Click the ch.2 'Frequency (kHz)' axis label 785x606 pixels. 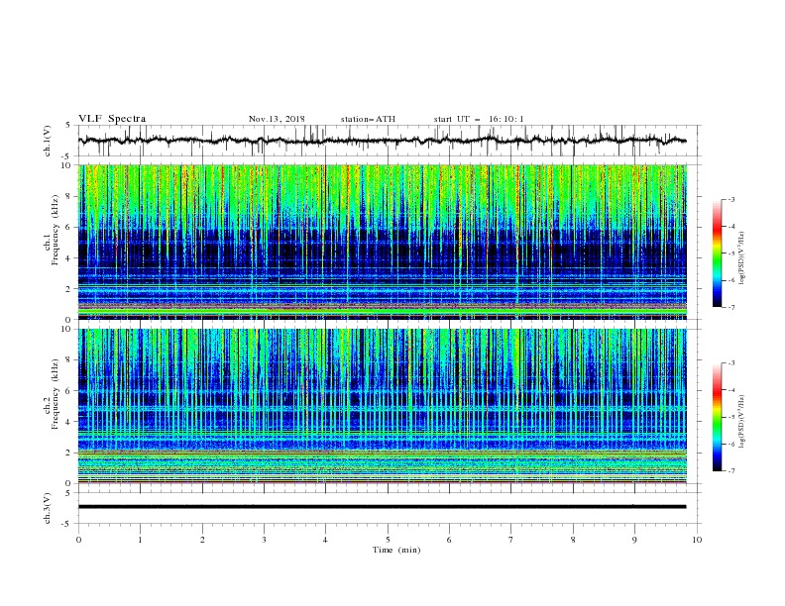[x=56, y=394]
